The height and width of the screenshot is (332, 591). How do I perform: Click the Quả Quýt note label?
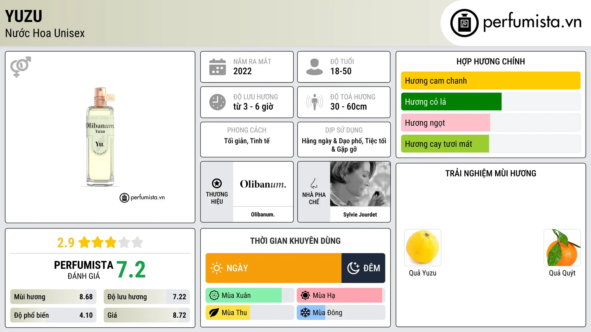[x=562, y=273]
